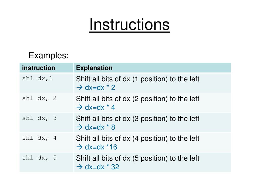Click the blue dx=dx * 2 result text

[x=100, y=88]
